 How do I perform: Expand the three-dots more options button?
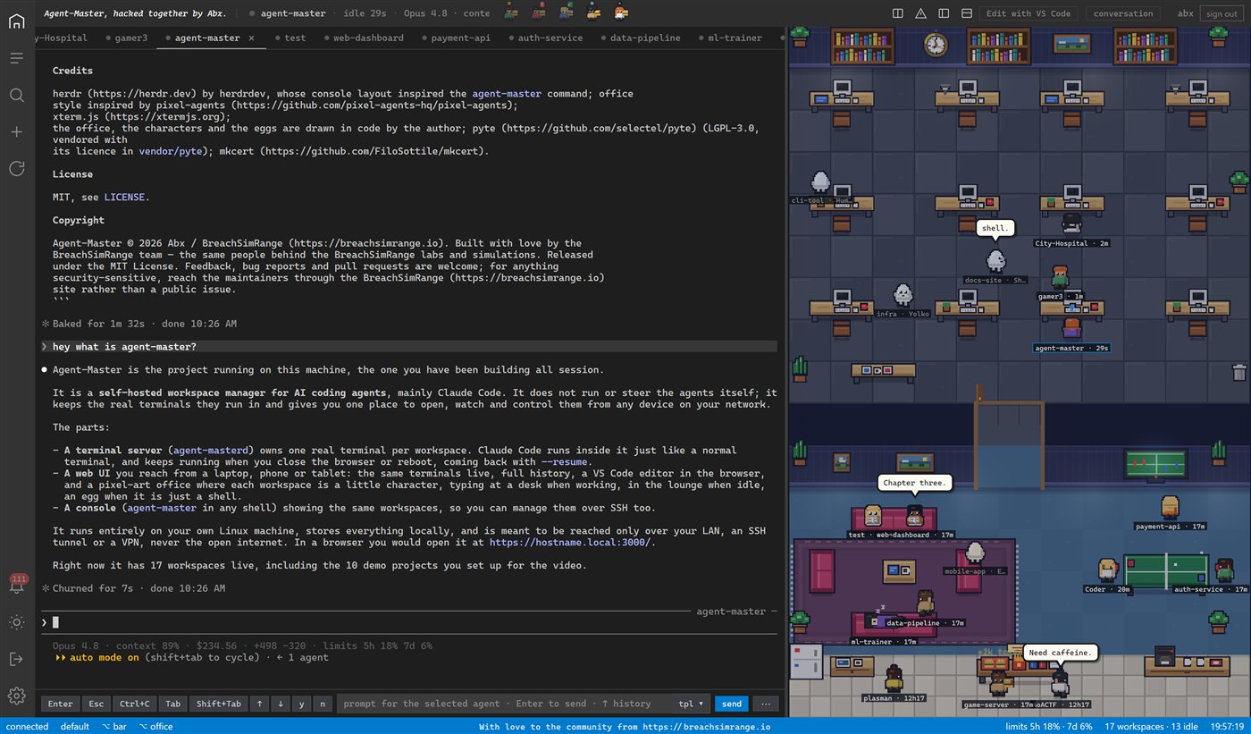(x=766, y=704)
